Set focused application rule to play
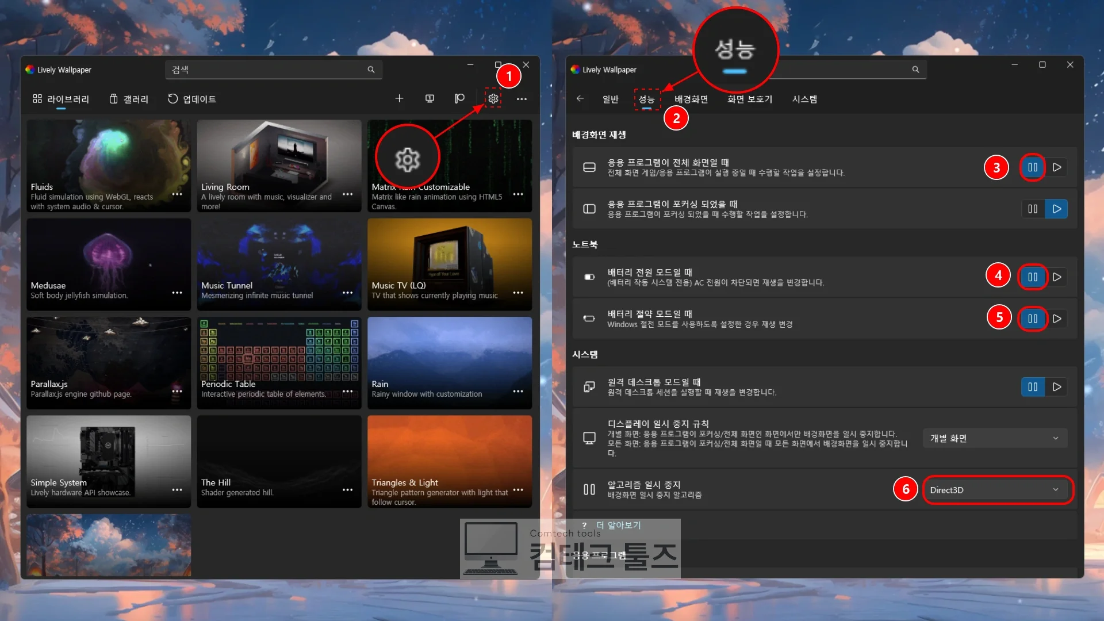 click(x=1056, y=209)
